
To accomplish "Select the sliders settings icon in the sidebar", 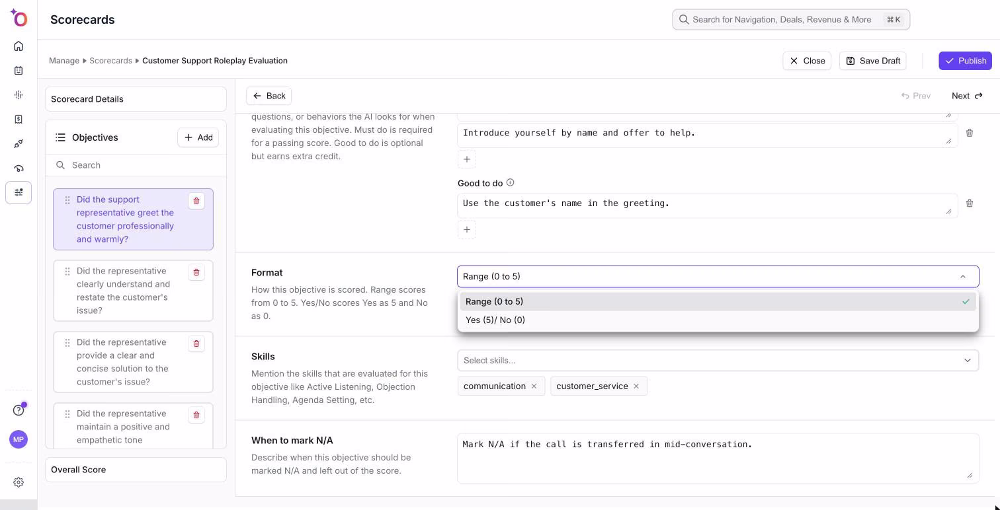I will point(19,192).
